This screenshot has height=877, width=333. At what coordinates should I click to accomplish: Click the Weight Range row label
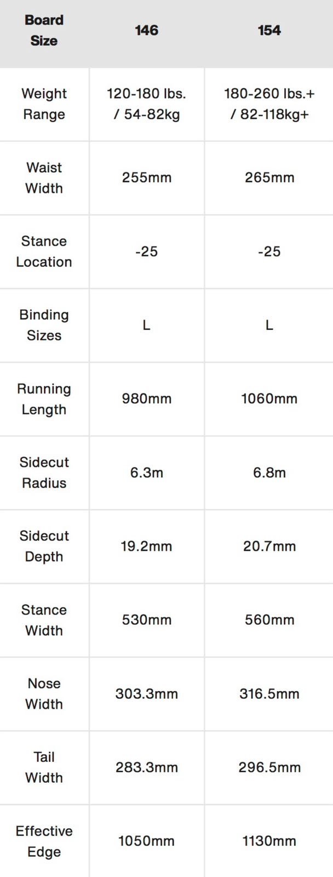click(x=44, y=104)
